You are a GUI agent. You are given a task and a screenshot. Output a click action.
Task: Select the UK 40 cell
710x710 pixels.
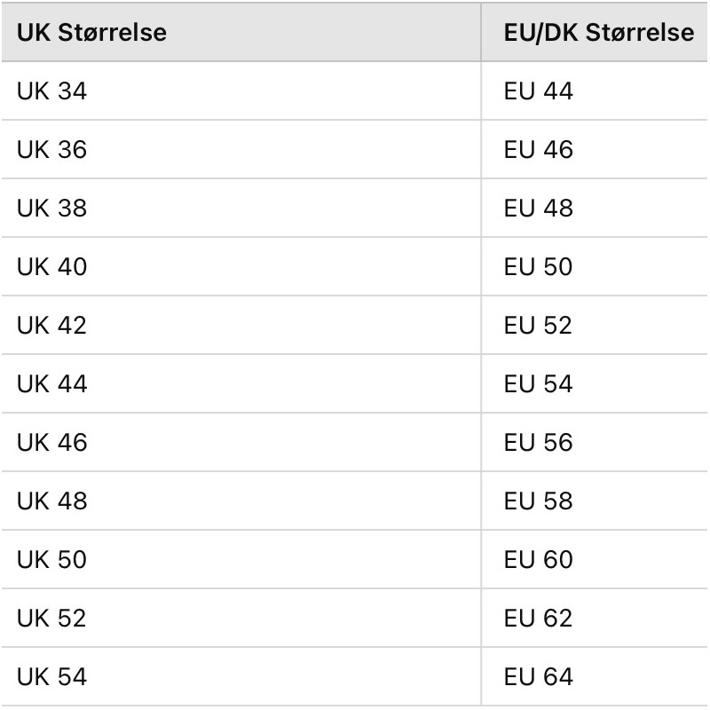pos(241,266)
